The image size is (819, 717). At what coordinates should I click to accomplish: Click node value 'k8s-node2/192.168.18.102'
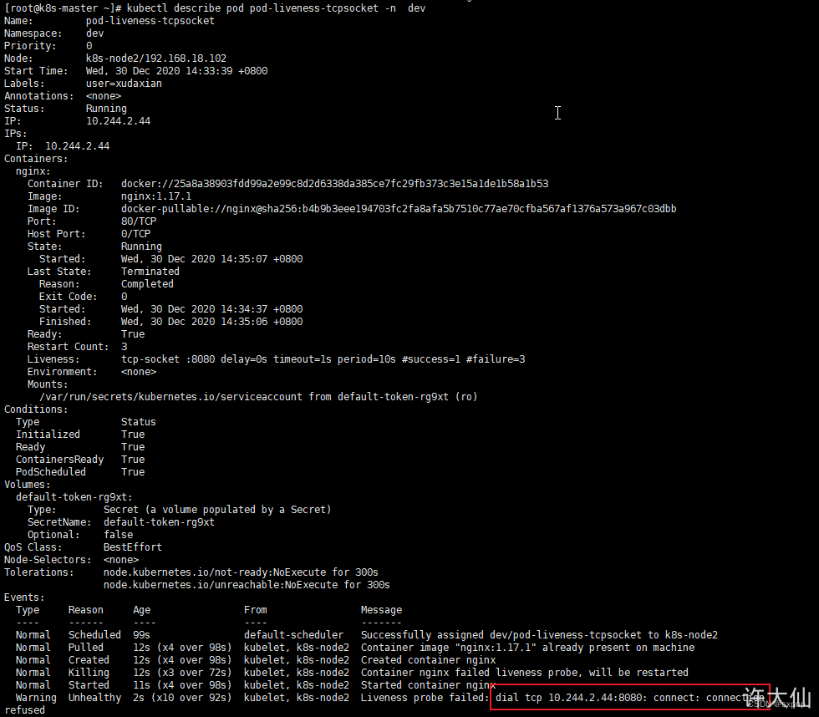155,58
